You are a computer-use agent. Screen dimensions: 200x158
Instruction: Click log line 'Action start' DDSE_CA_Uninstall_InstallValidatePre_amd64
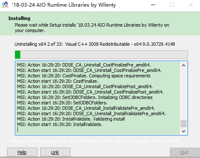pos(91,114)
